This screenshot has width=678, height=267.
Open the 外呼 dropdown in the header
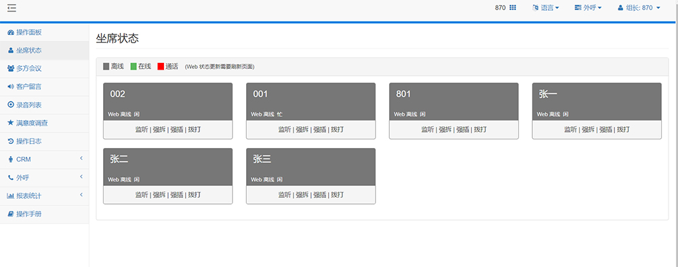point(589,7)
